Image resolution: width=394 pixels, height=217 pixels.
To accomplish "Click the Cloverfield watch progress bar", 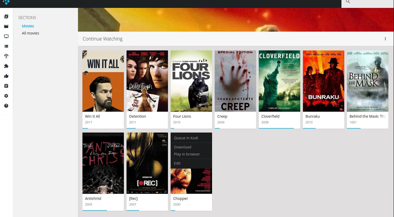I will click(x=279, y=128).
